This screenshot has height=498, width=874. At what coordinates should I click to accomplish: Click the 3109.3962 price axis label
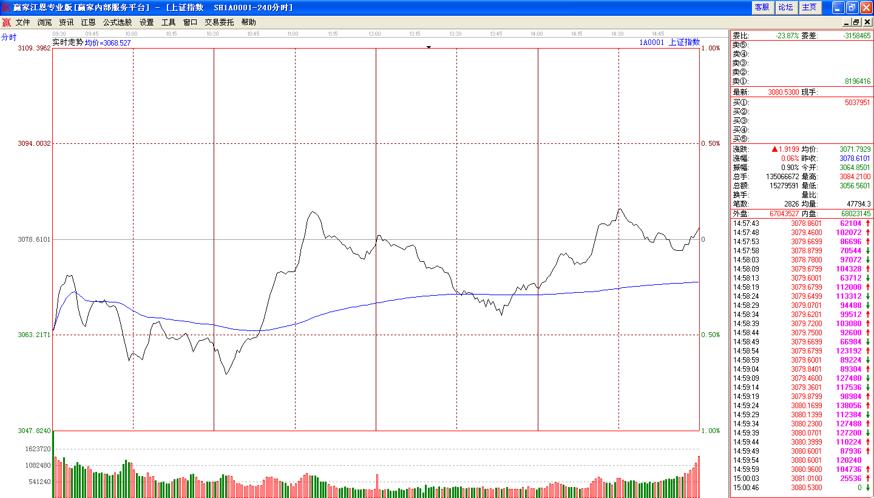[35, 48]
